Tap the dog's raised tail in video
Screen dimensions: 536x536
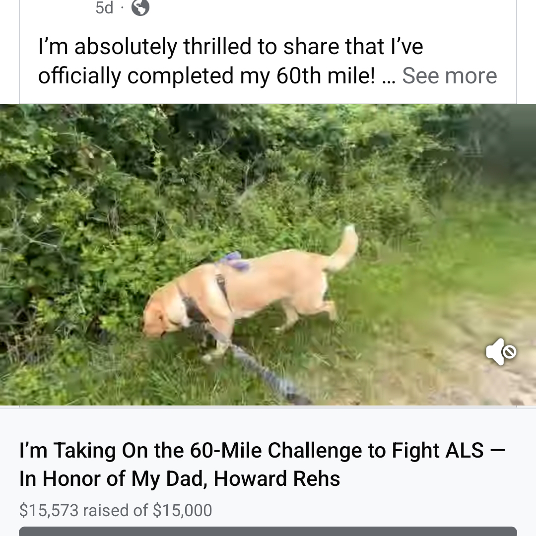point(343,248)
